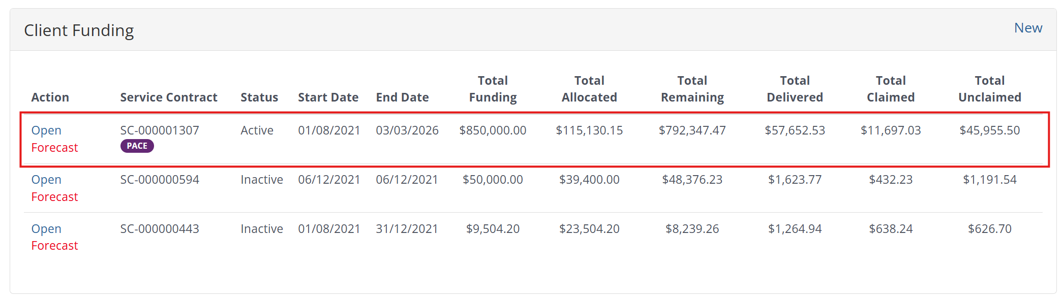
Task: Click the Total Delivered column header
Action: coord(795,89)
